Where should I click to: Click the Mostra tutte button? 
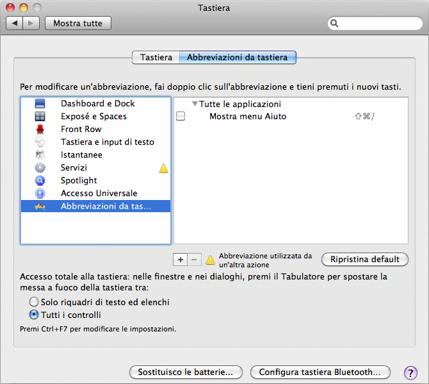[78, 23]
